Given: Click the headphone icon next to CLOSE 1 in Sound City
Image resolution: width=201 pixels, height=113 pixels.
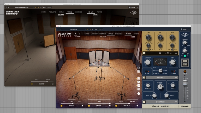Looking at the screenshot, I should click(52, 84).
